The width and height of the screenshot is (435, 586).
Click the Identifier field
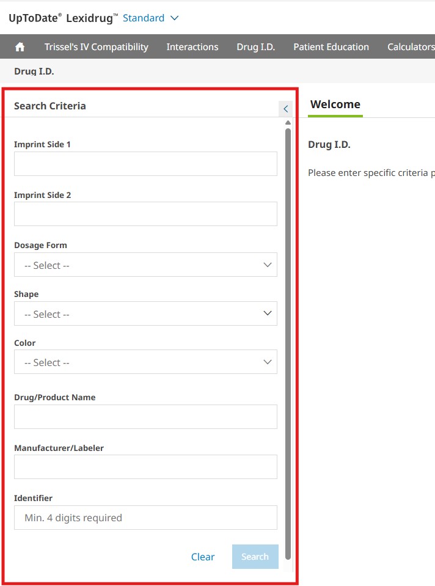(x=145, y=518)
